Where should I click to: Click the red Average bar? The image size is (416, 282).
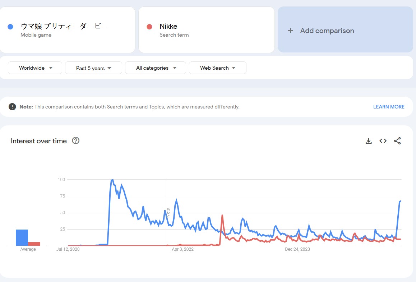(34, 244)
